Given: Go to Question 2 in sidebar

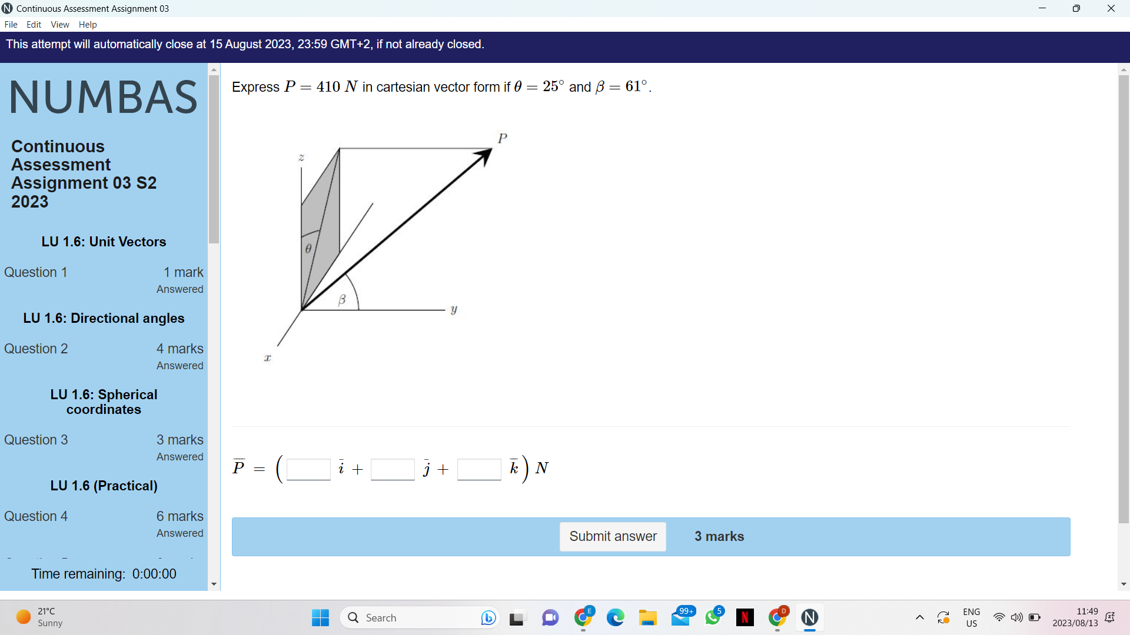Looking at the screenshot, I should click(36, 349).
